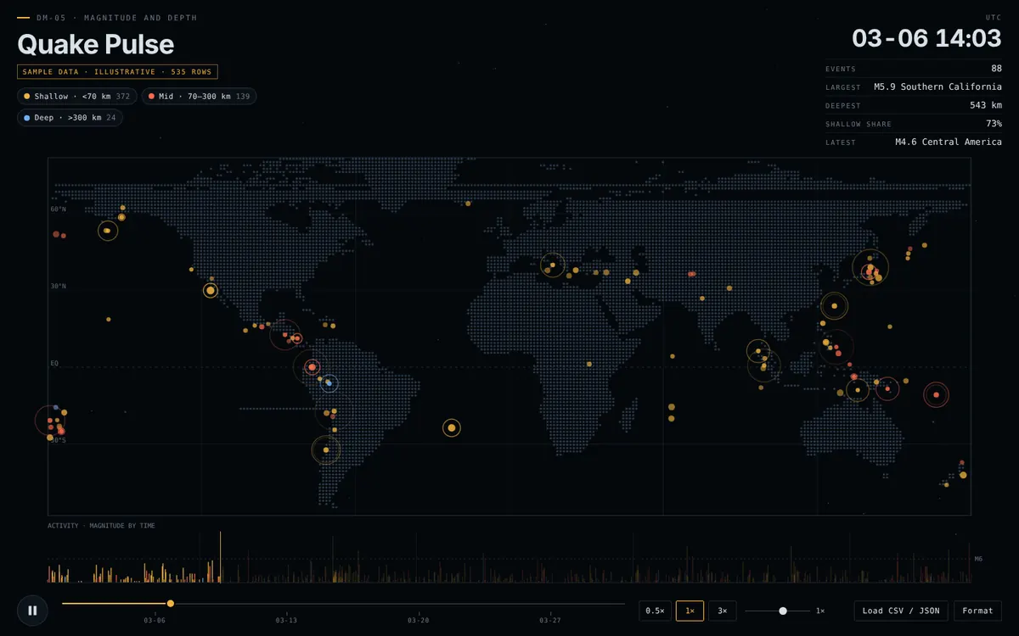1019x636 pixels.
Task: Jump to the 03-27 timeline tick
Action: (x=549, y=620)
